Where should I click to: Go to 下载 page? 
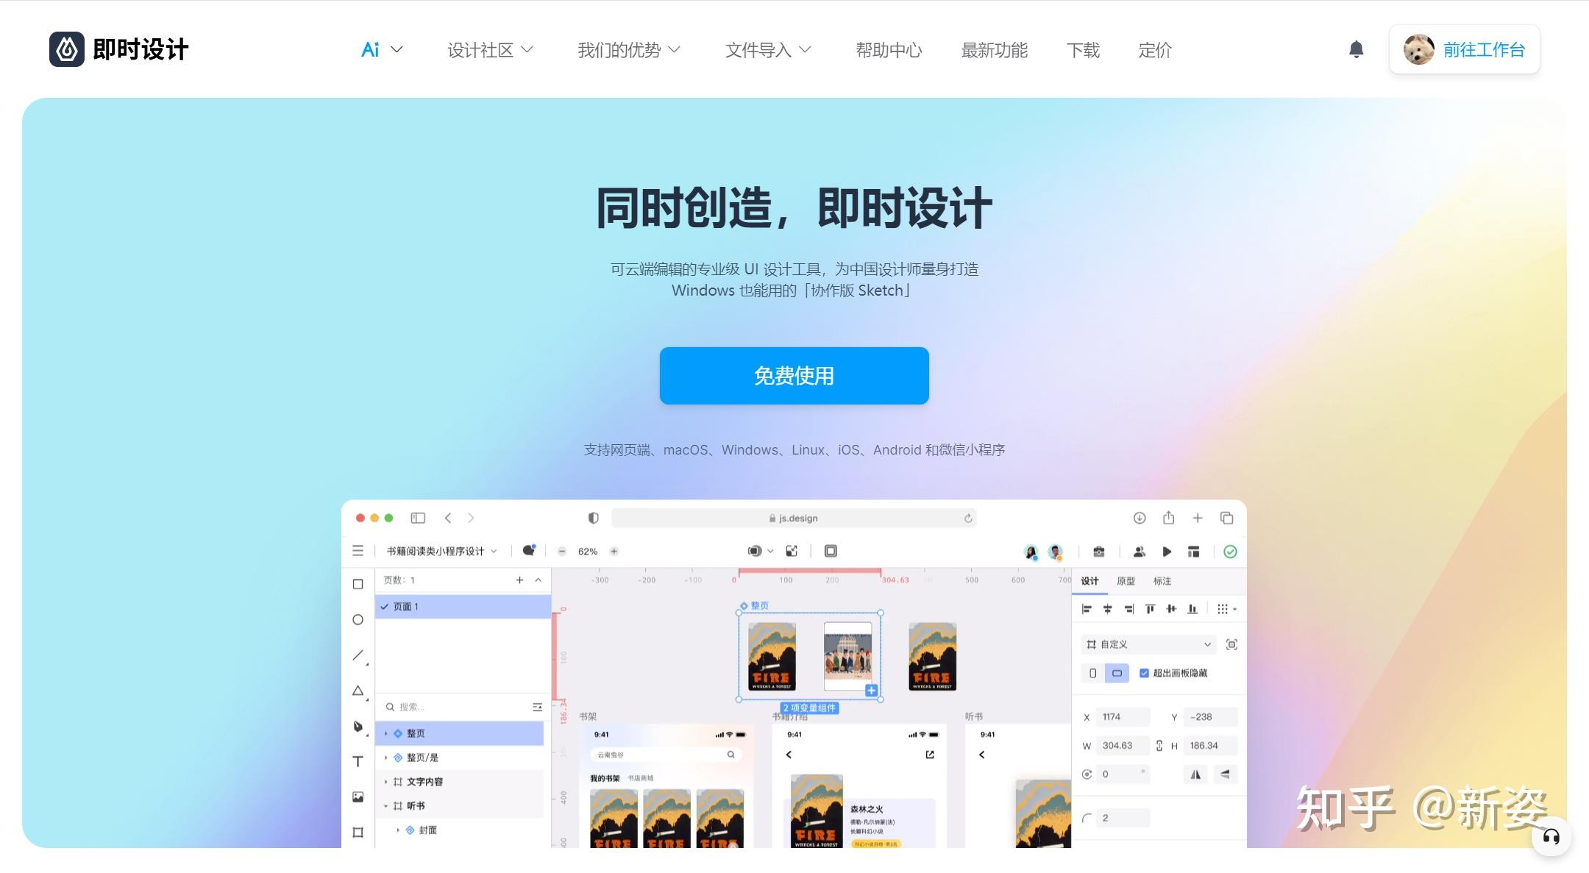[x=1083, y=50]
